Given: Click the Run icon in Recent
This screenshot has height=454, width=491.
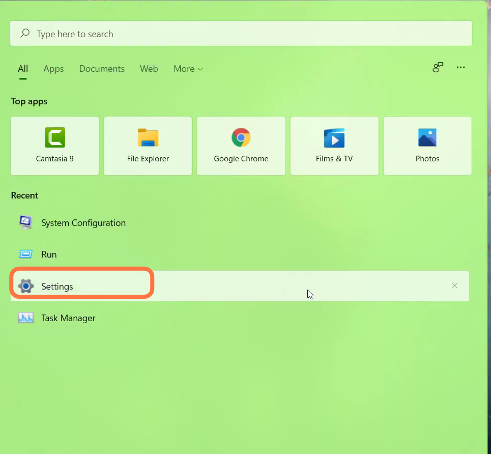Looking at the screenshot, I should tap(25, 254).
